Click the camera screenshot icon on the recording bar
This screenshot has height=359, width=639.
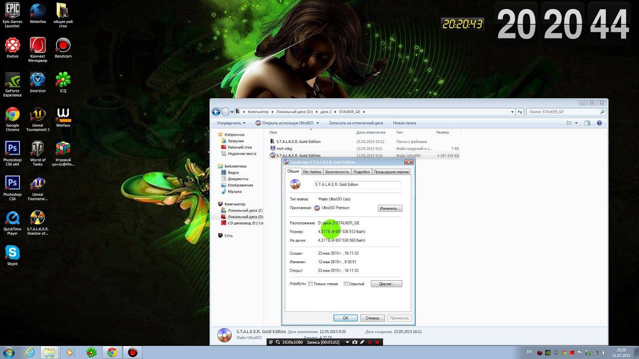pos(355,343)
